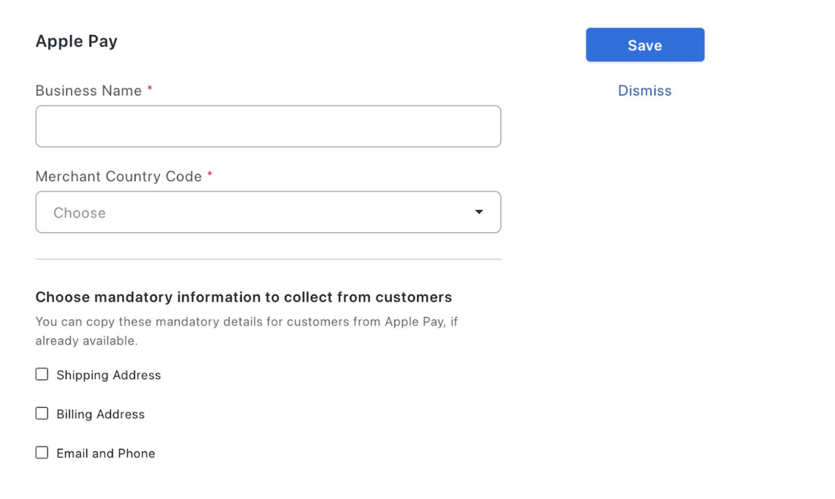Click the Apple Pay heading

click(x=76, y=41)
